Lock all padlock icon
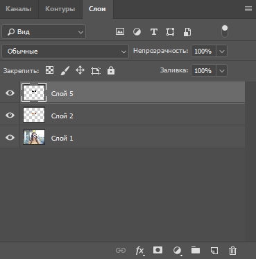The height and width of the screenshot is (259, 256). coord(111,70)
